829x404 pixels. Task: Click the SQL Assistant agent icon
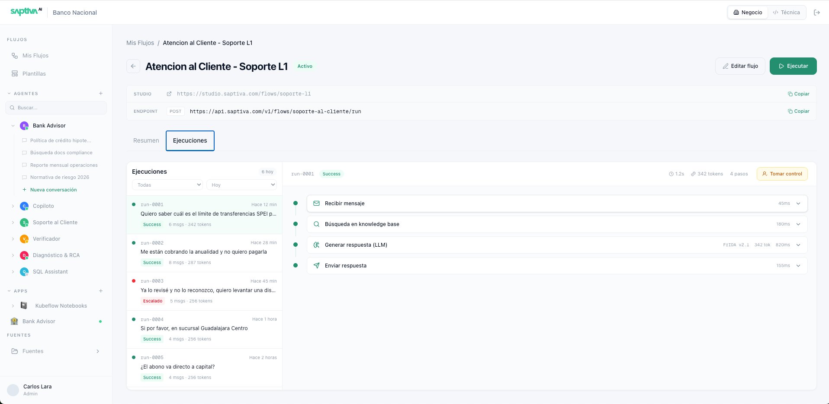[x=24, y=271]
